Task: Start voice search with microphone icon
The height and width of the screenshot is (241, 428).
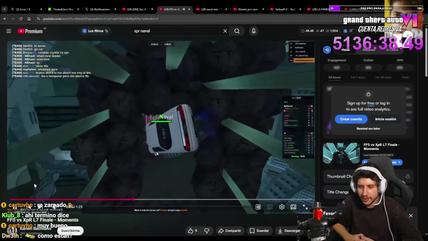Action: pyautogui.click(x=253, y=31)
